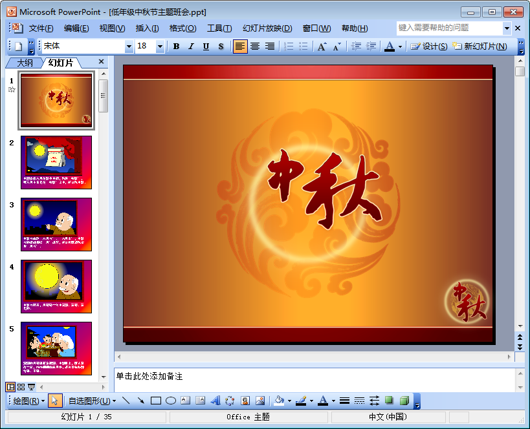Image resolution: width=530 pixels, height=429 pixels.
Task: Insert a vertical Text Box
Action: pos(201,401)
